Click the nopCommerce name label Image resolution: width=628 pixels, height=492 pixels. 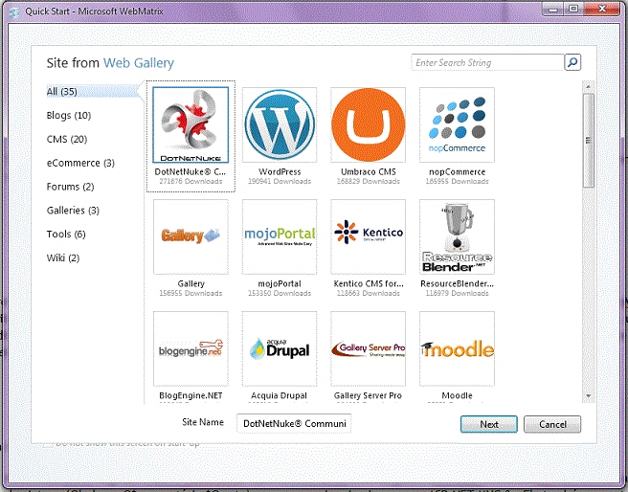coord(457,171)
